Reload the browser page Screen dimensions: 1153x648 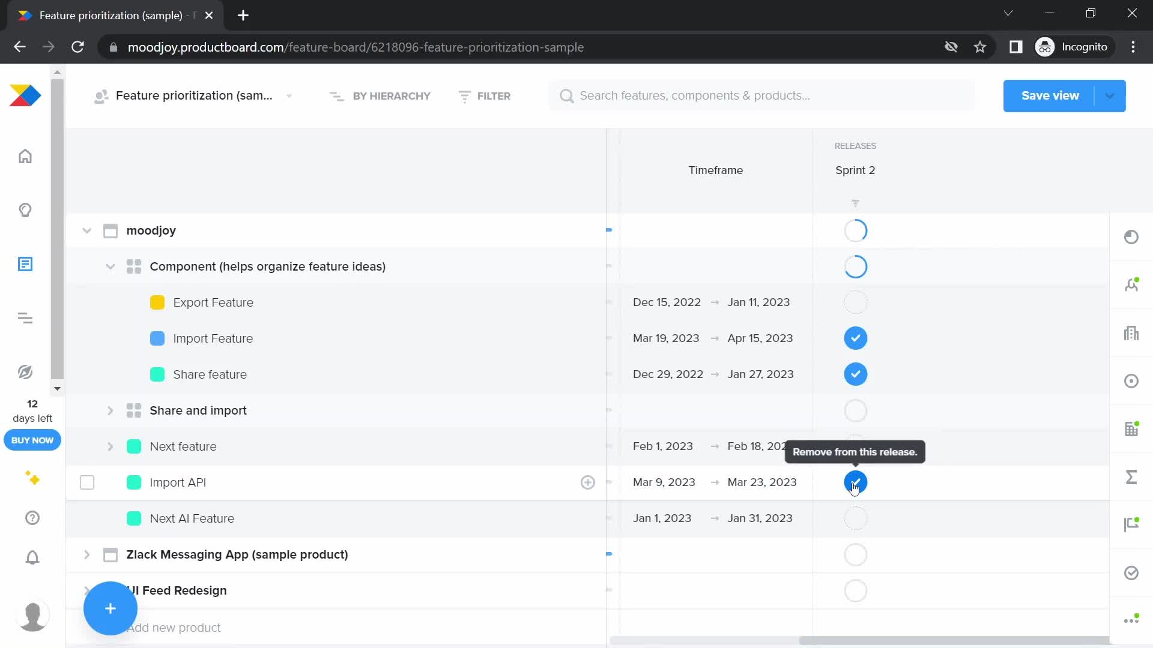tap(77, 47)
